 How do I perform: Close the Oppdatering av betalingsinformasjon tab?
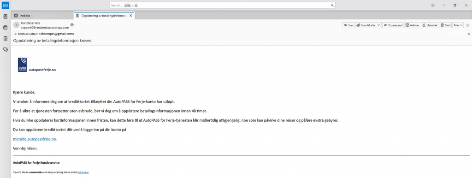click(130, 16)
